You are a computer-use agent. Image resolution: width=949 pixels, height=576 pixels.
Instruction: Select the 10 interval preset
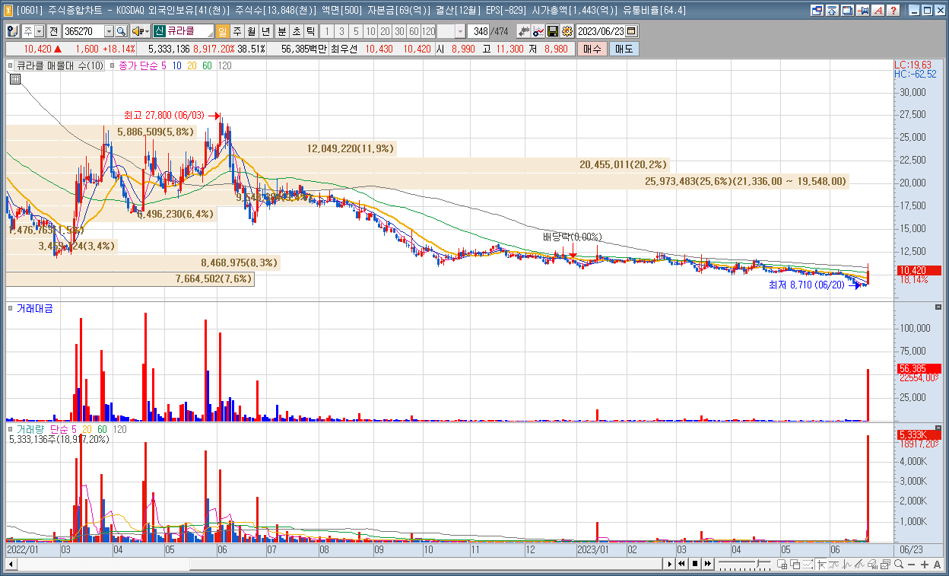point(370,31)
